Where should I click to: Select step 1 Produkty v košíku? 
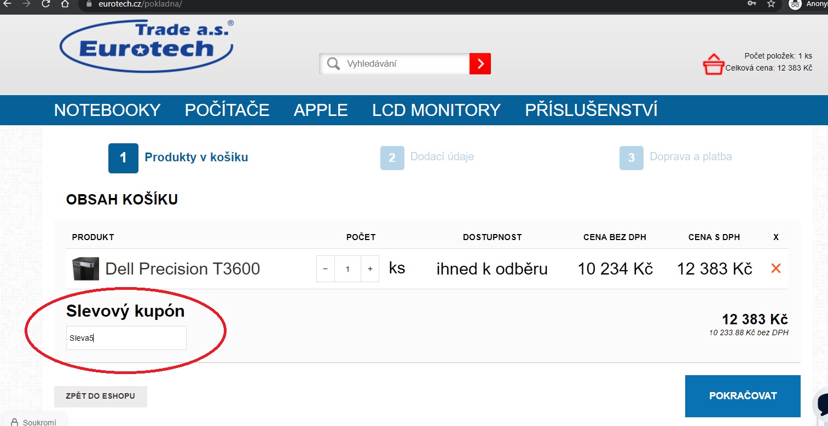[178, 157]
